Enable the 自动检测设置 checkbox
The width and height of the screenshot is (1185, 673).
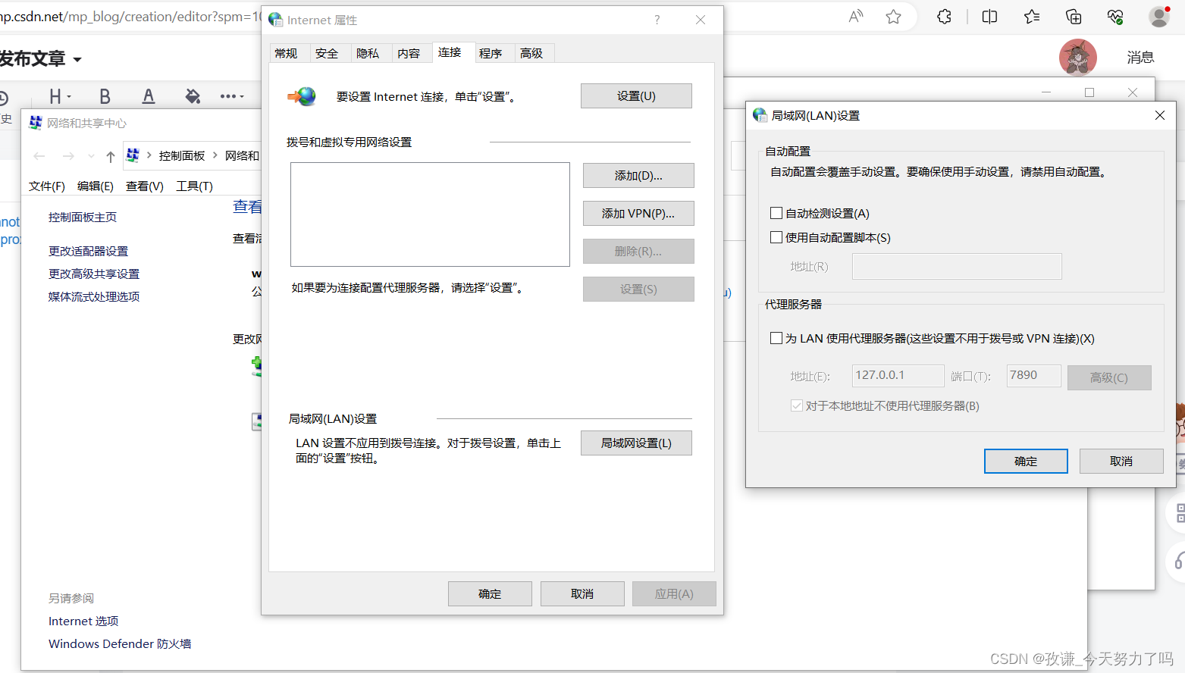pyautogui.click(x=776, y=212)
